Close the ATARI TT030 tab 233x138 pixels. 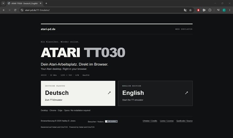40,3
